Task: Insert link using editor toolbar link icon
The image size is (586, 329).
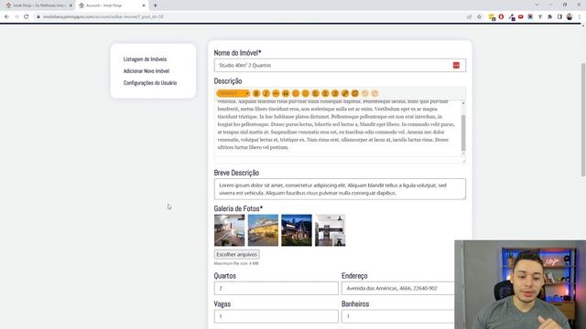Action: coord(345,93)
